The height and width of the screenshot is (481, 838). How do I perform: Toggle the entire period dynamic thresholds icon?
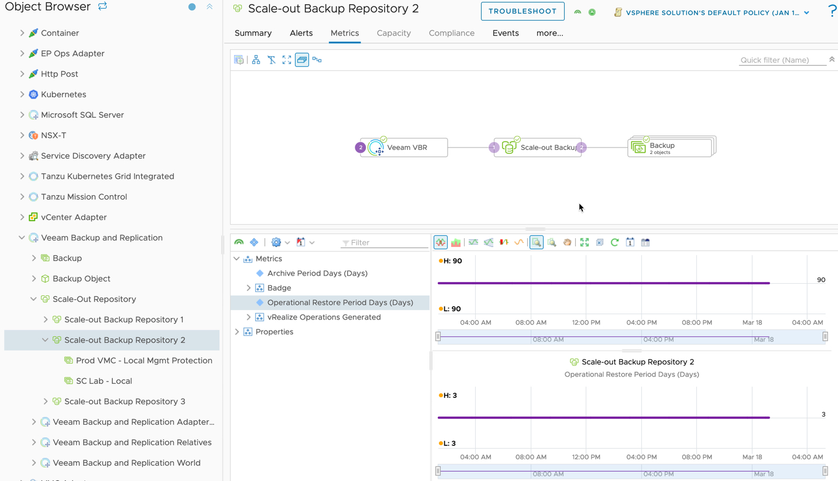coord(489,242)
